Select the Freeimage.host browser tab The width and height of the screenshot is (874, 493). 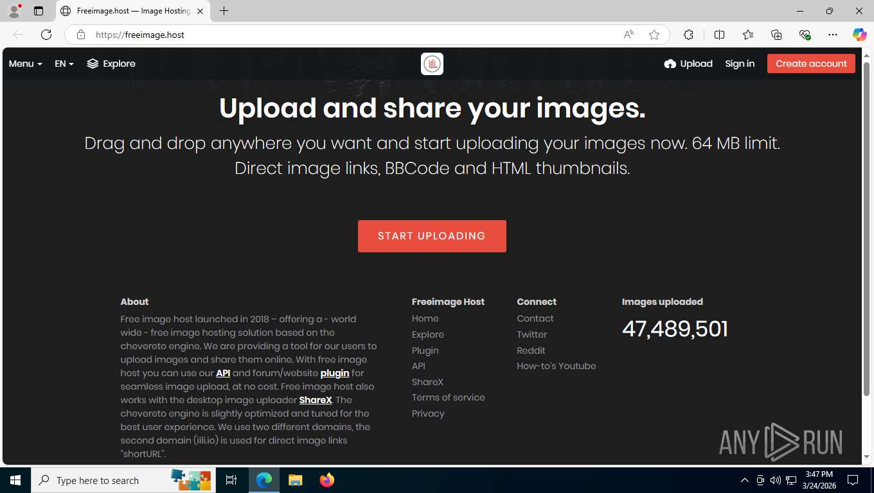132,11
